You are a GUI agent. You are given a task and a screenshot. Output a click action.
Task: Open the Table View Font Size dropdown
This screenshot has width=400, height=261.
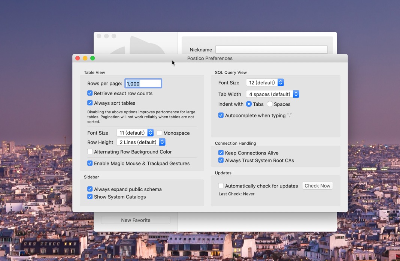[x=135, y=133]
